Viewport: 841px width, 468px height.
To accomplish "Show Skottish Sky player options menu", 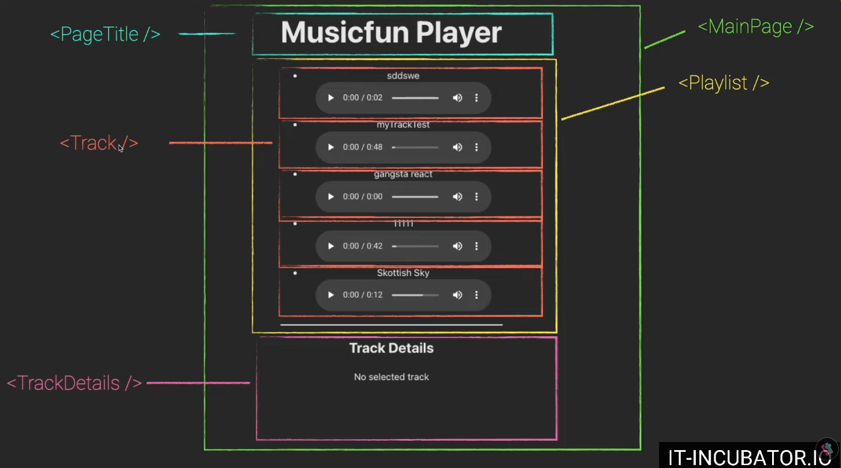I will [476, 295].
